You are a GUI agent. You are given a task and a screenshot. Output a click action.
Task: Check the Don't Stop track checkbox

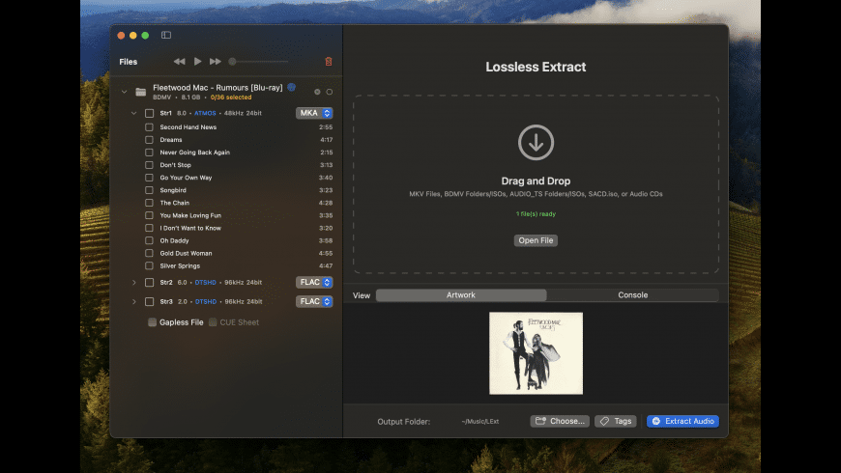click(x=149, y=165)
